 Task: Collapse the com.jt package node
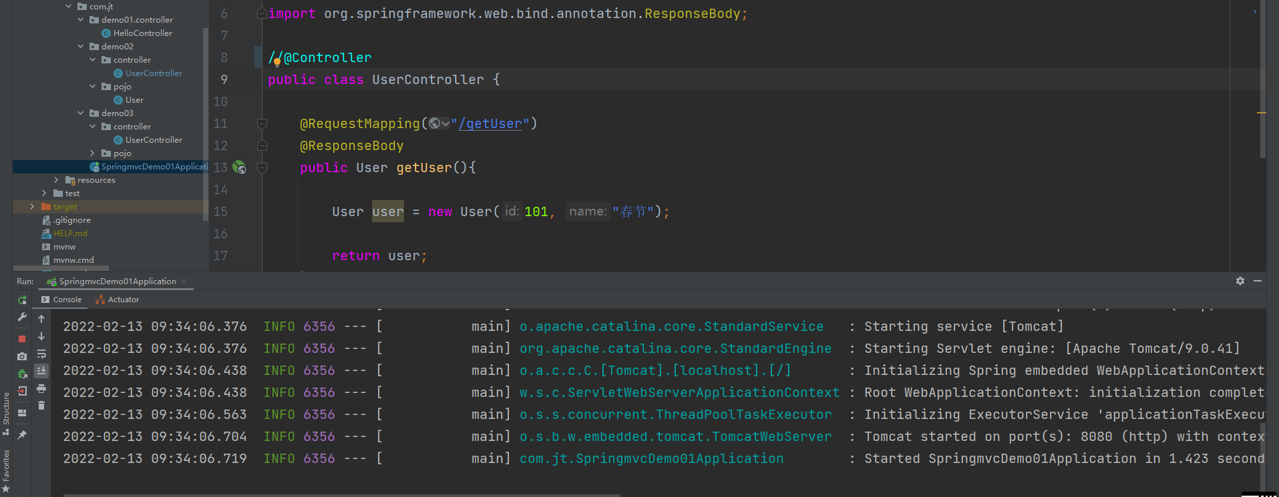[69, 7]
